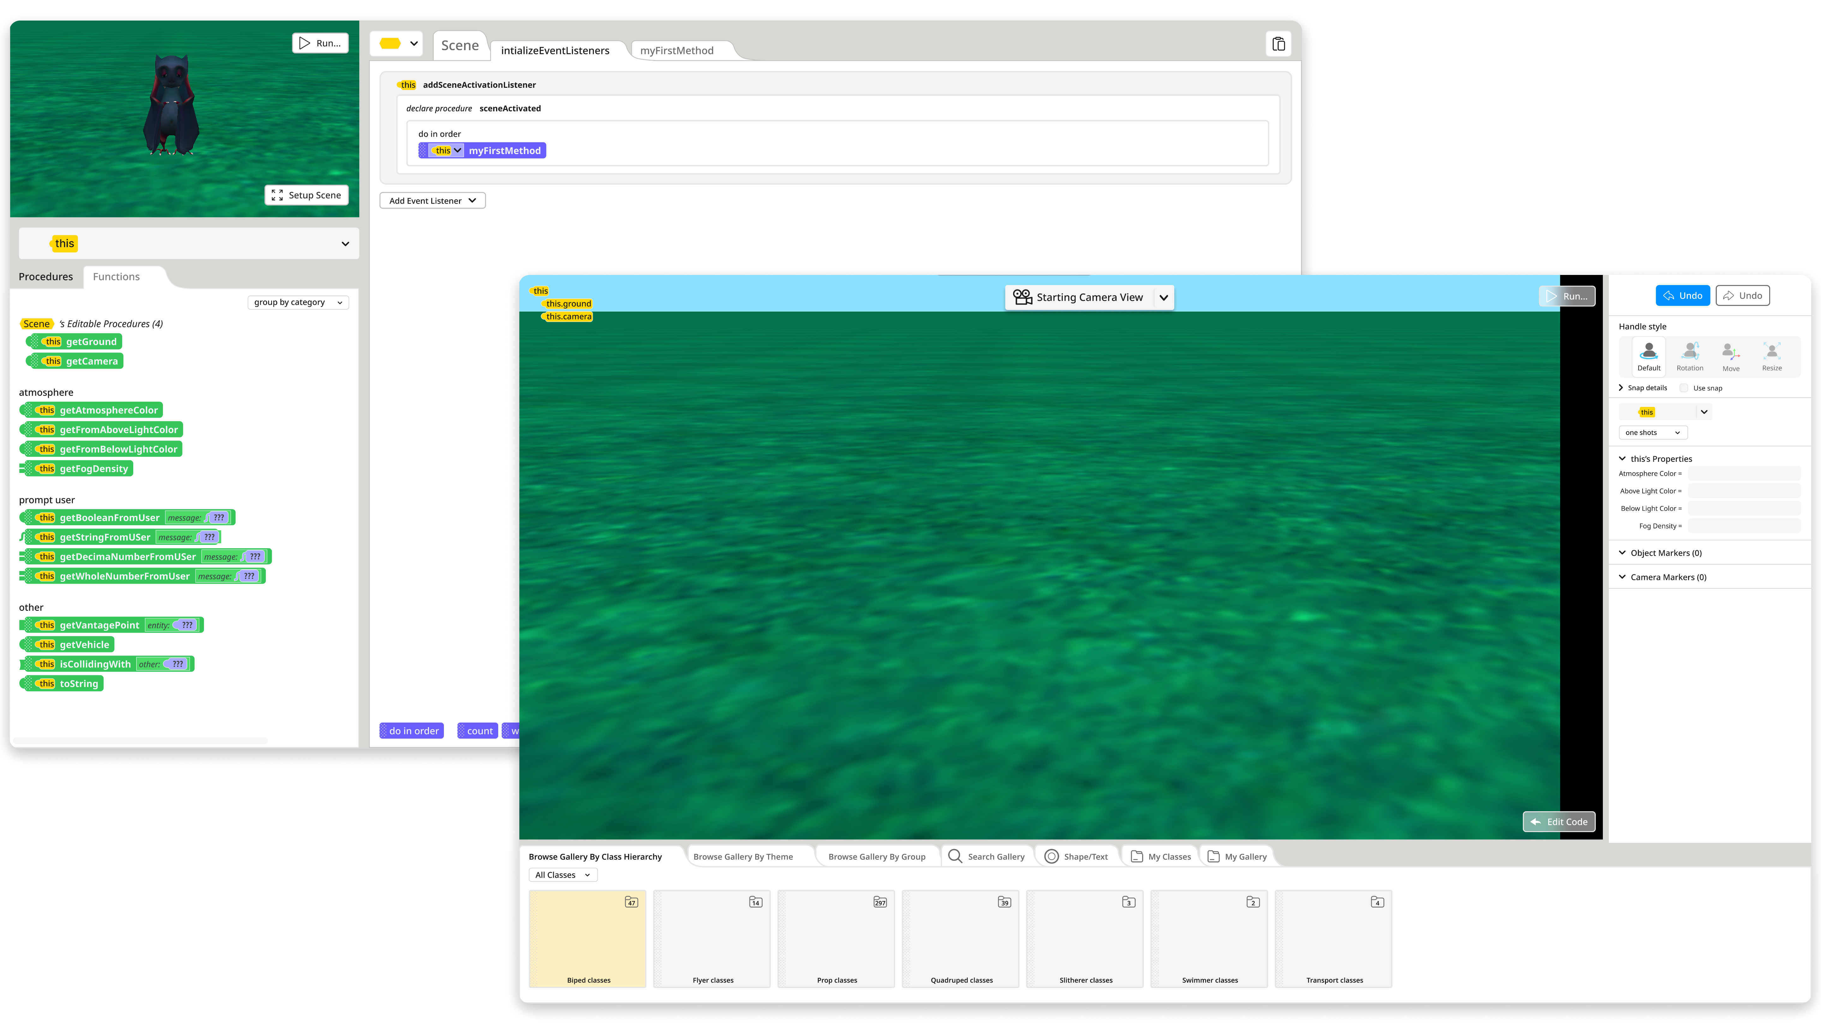1821x1024 pixels.
Task: Enable the Use snap checkbox
Action: (1684, 388)
